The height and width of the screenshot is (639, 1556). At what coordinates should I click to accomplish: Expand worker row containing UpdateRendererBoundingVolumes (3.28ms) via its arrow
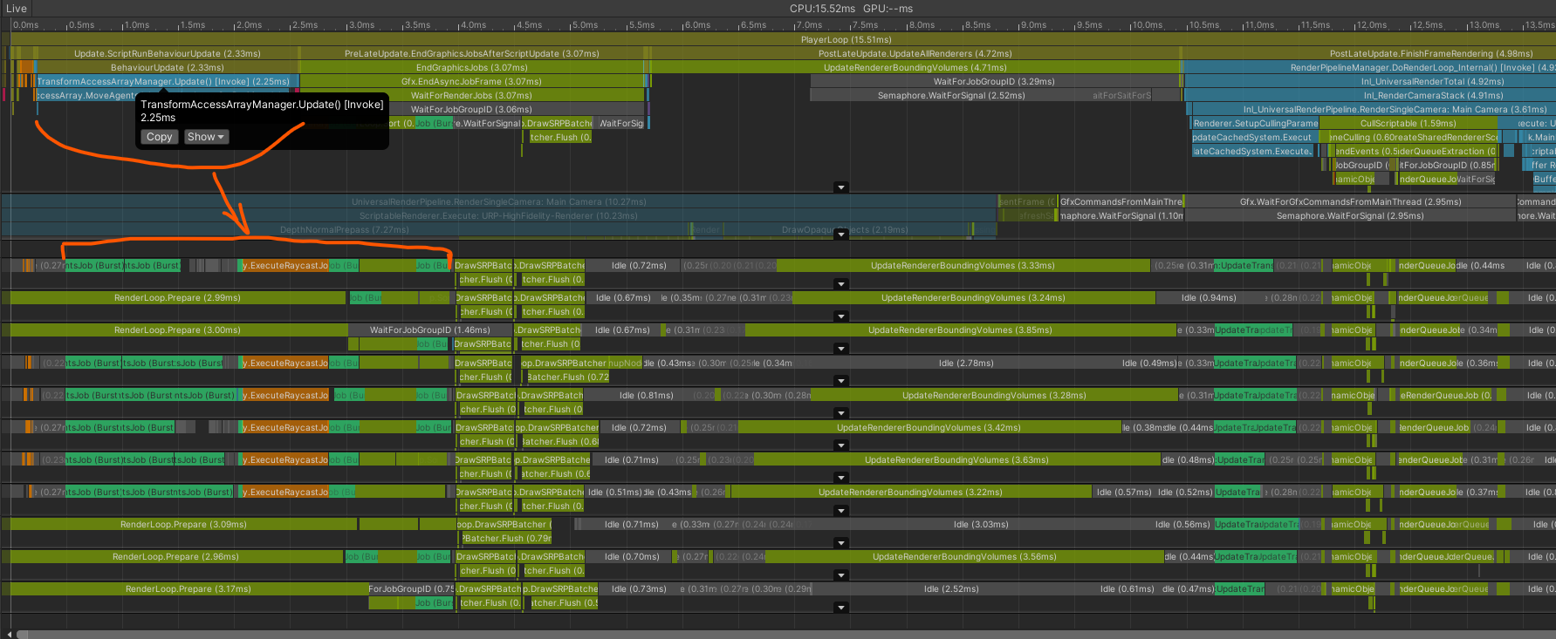(x=840, y=413)
